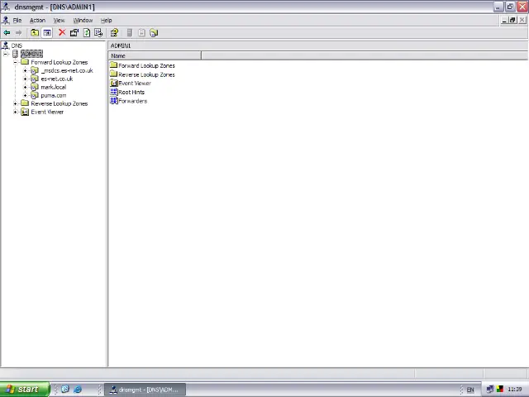Open the Window menu
This screenshot has height=397, width=529.
pos(83,20)
